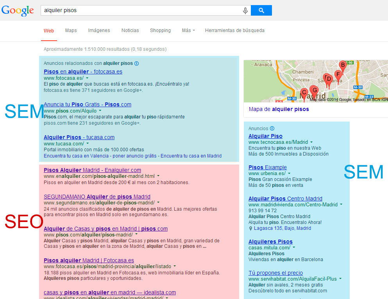Open 'Tú propones el precio' ad
This screenshot has width=388, height=299.
(x=275, y=273)
